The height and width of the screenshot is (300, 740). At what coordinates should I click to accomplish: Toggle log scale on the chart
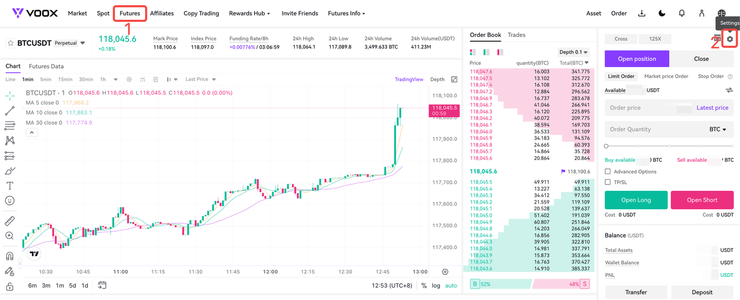click(435, 286)
